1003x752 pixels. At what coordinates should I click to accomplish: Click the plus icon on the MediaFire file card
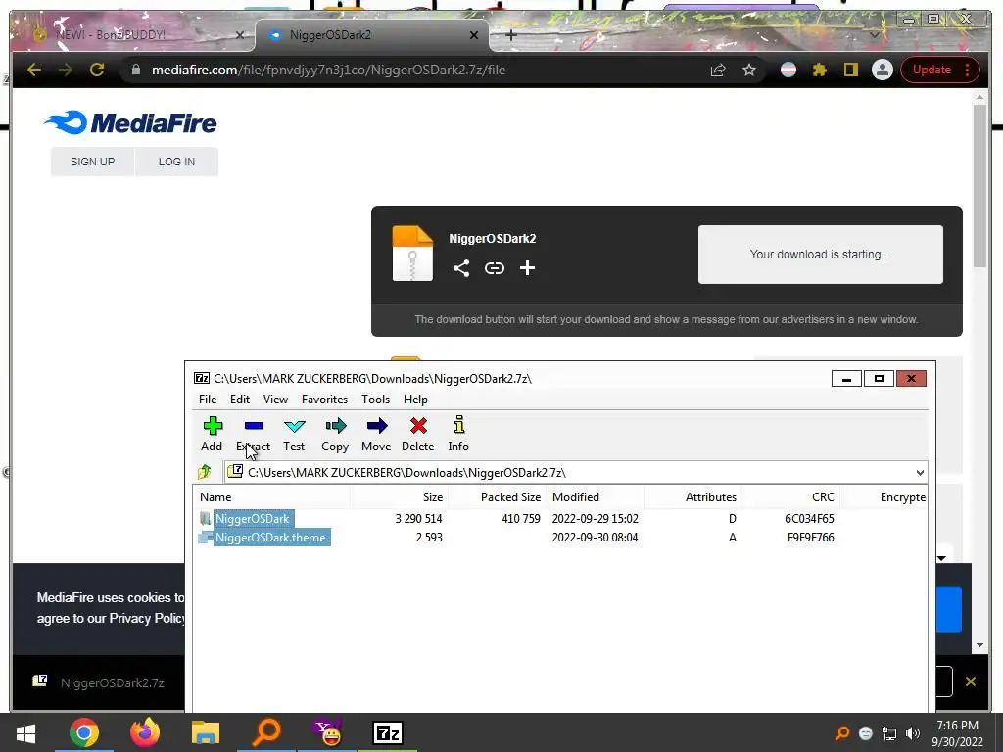pos(527,268)
